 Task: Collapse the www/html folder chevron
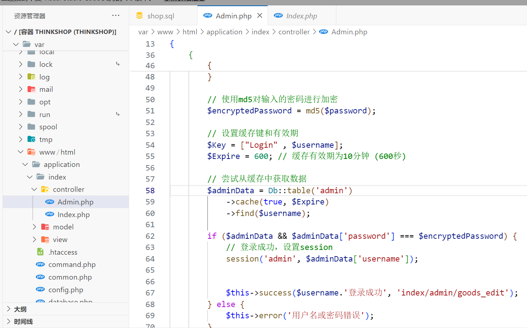click(21, 152)
